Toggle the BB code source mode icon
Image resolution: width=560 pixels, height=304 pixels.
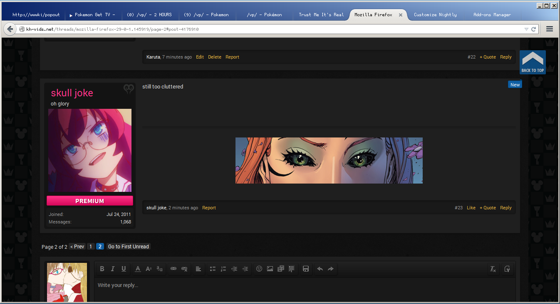coord(507,269)
